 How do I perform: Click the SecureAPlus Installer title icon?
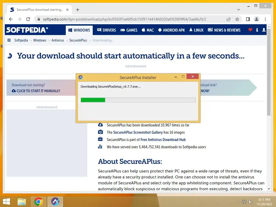[81, 77]
